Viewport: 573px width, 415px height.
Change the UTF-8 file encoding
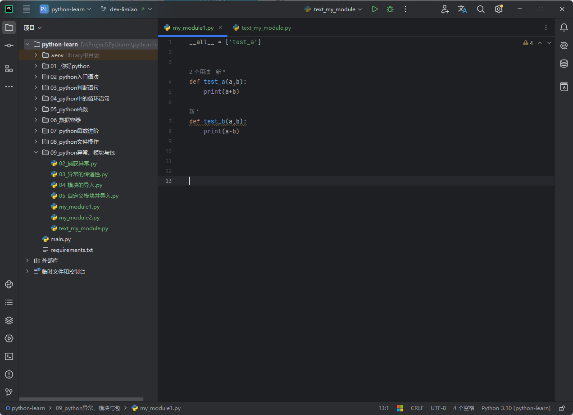tap(438, 408)
